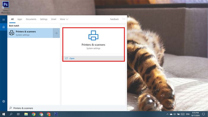Change ENG input language indicator
The image size is (208, 117).
click(188, 114)
